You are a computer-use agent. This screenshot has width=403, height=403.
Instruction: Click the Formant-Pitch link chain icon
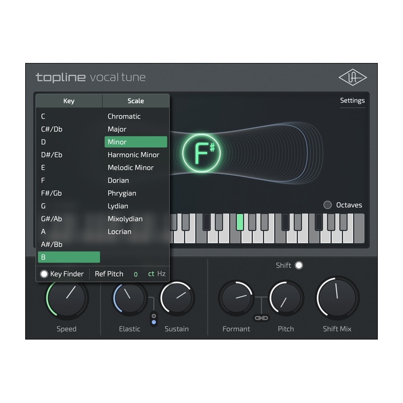[x=261, y=318]
